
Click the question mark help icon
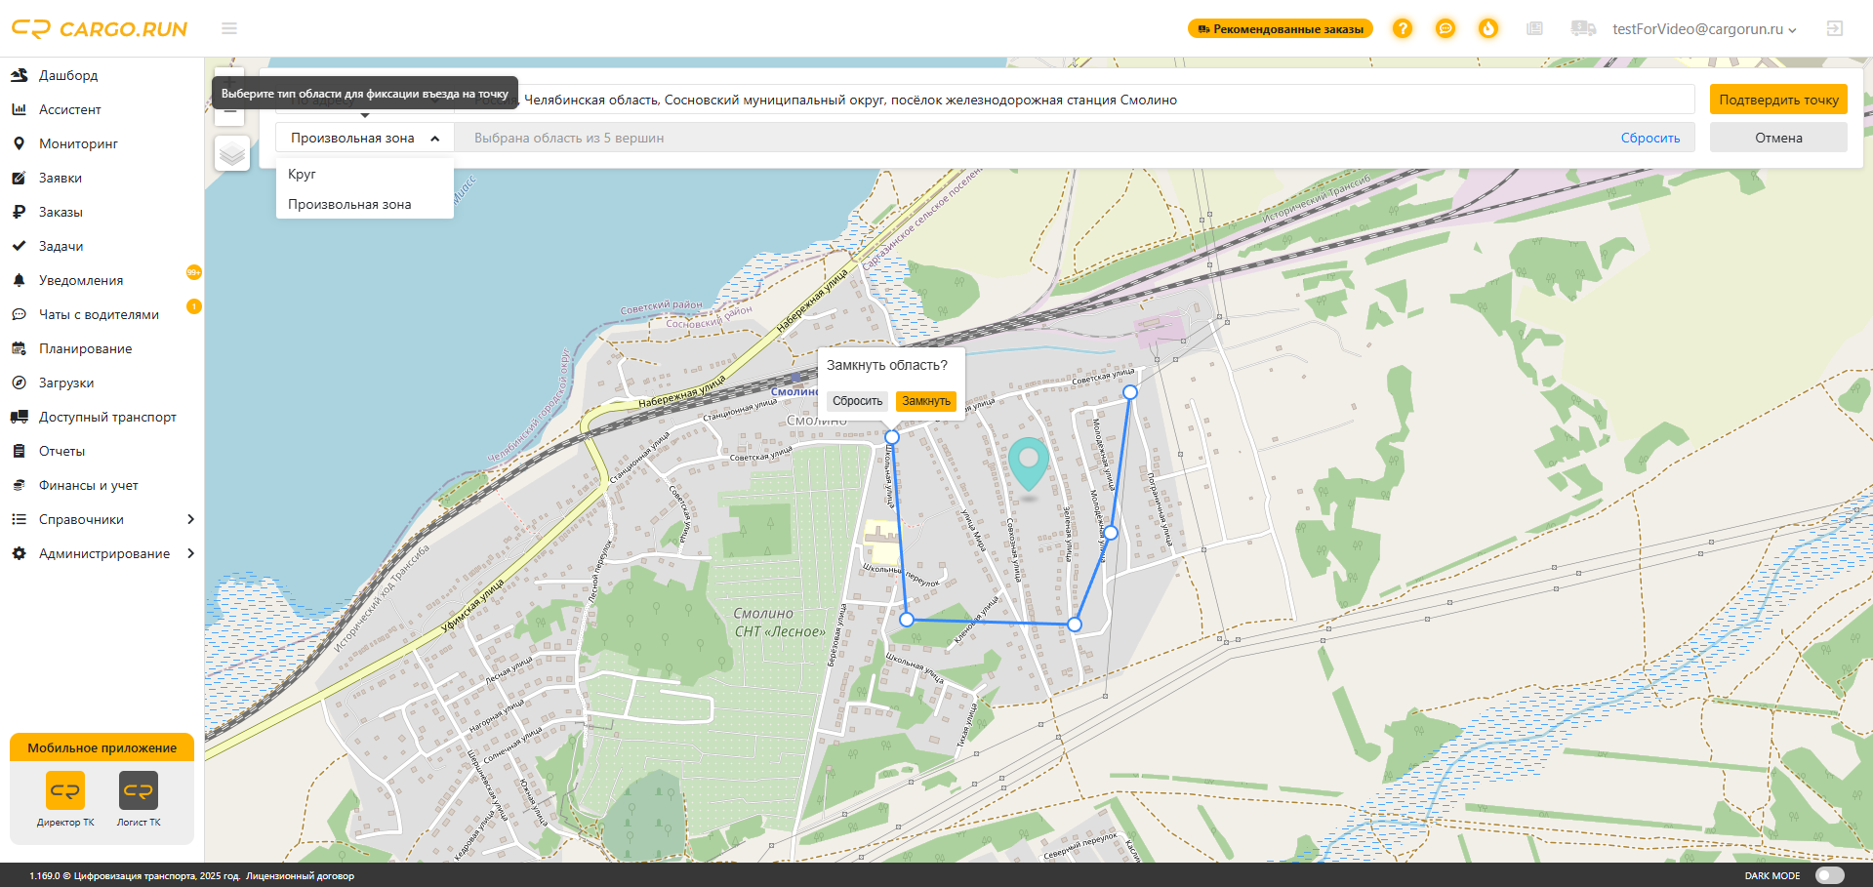(x=1402, y=29)
